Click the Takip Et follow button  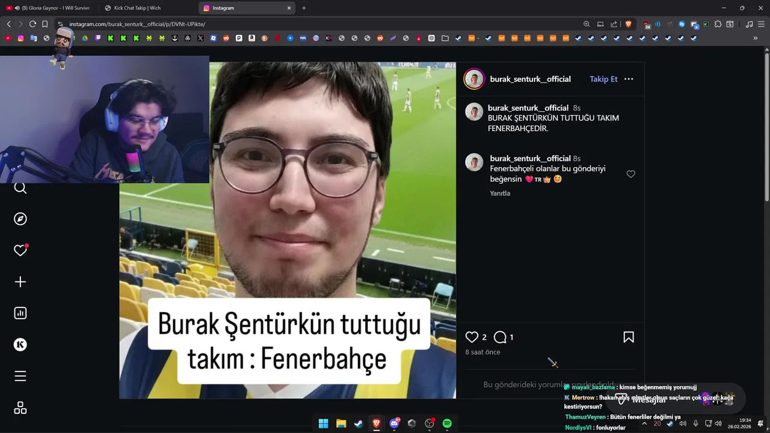tap(603, 79)
